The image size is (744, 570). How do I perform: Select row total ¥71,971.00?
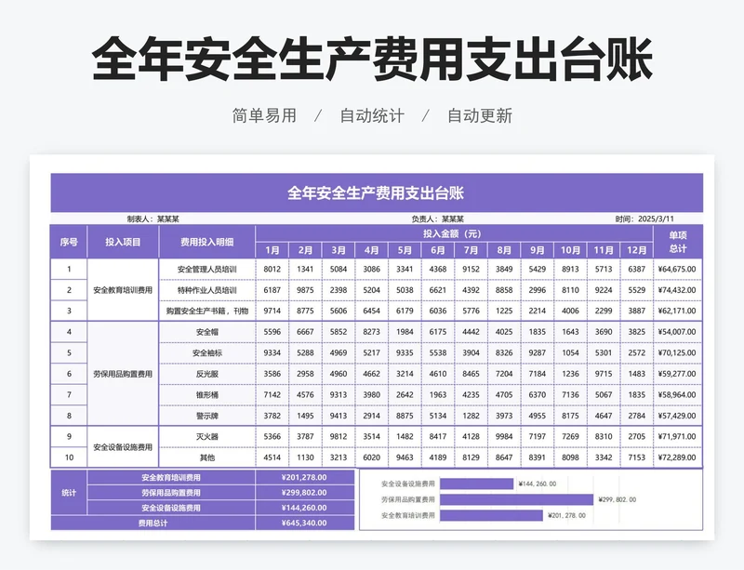tap(678, 437)
